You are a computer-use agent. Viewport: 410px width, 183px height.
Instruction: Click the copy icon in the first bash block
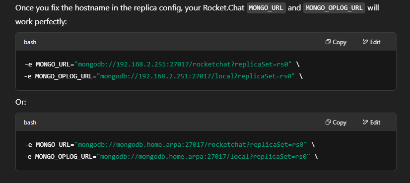click(x=328, y=42)
